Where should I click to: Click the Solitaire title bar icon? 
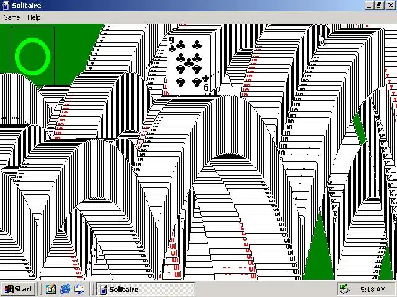coord(6,6)
